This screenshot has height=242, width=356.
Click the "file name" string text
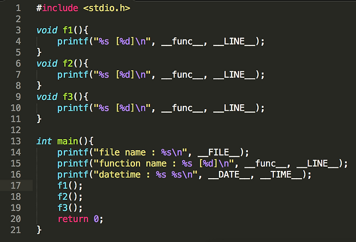click(122, 153)
